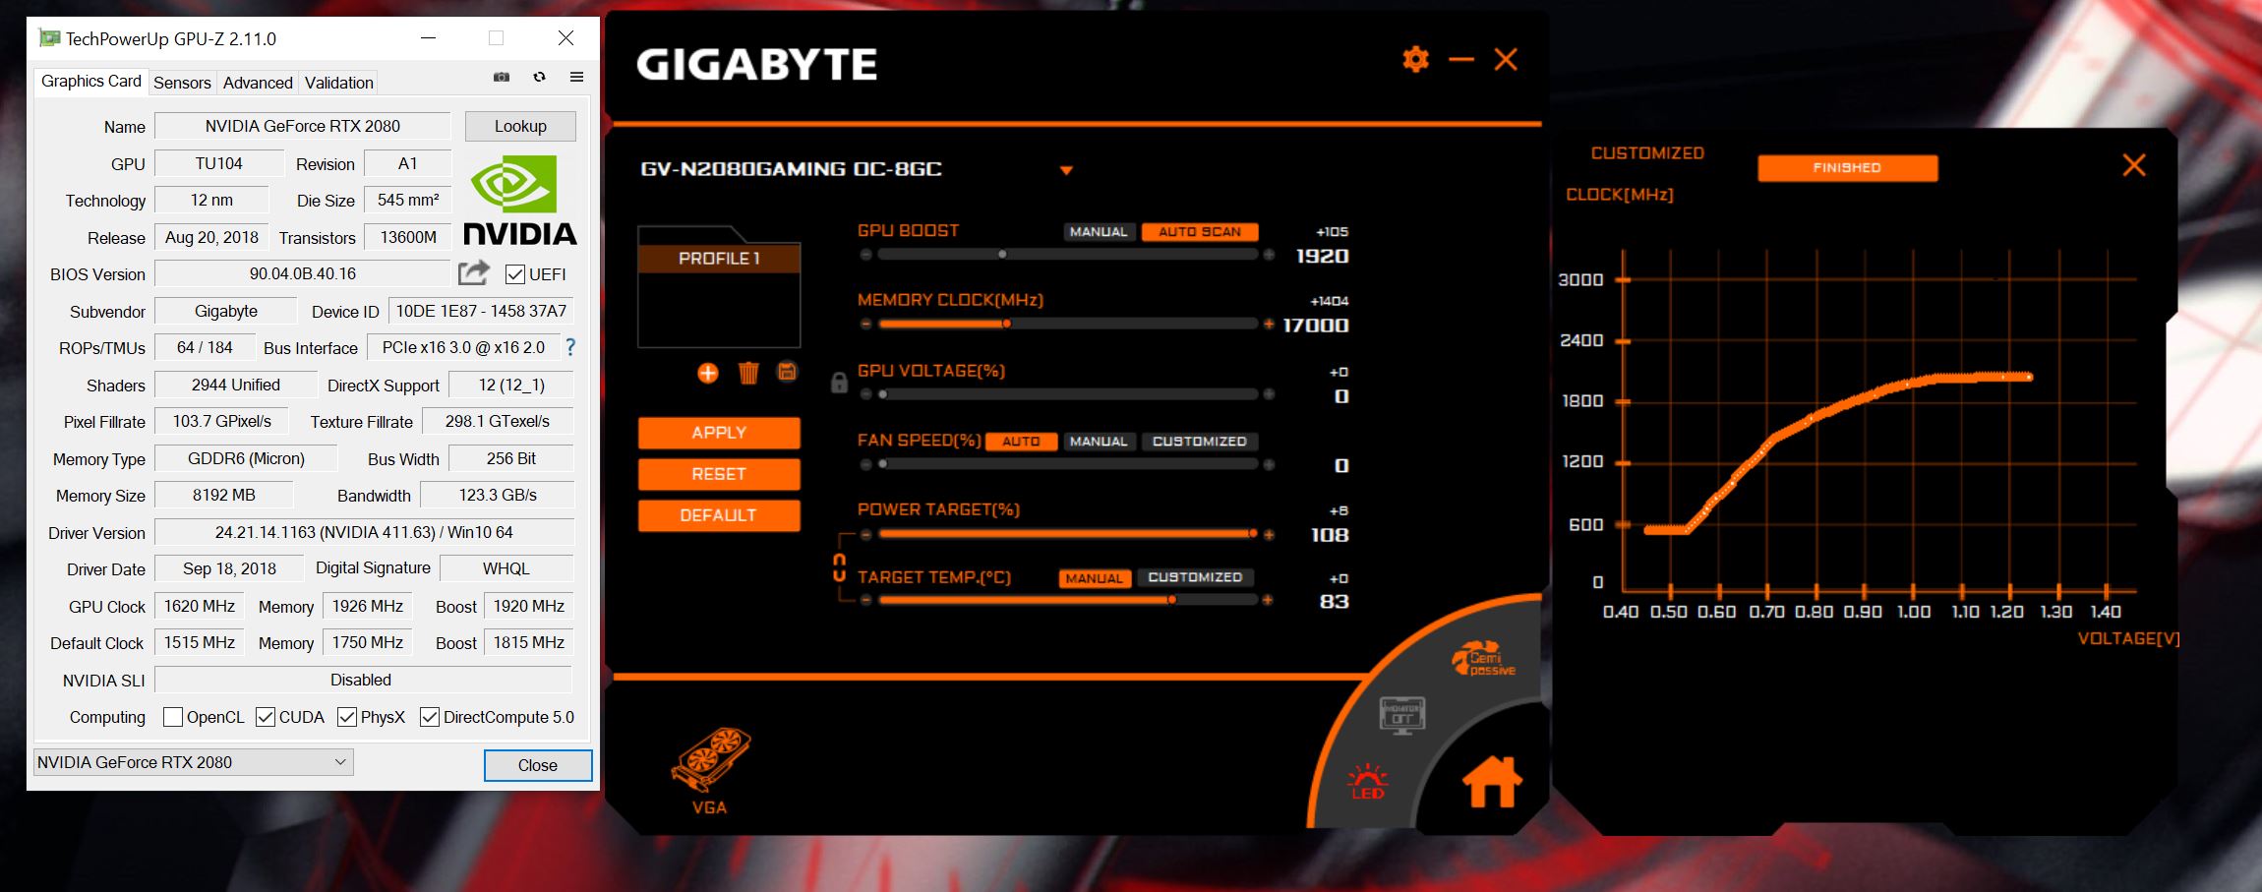2262x892 pixels.
Task: Click the GPU Voltage slider handle
Action: (x=883, y=394)
